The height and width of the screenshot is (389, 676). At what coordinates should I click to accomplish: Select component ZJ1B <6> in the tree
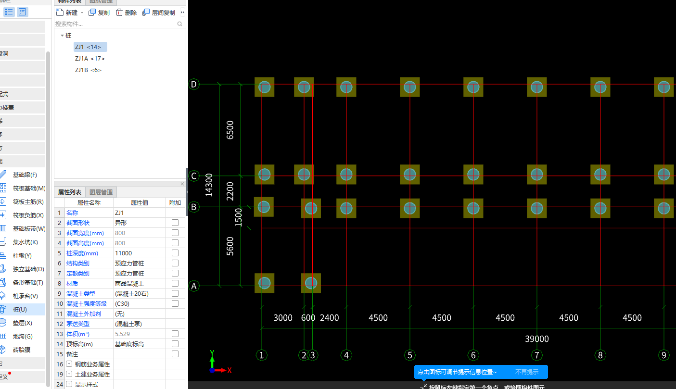pos(88,70)
